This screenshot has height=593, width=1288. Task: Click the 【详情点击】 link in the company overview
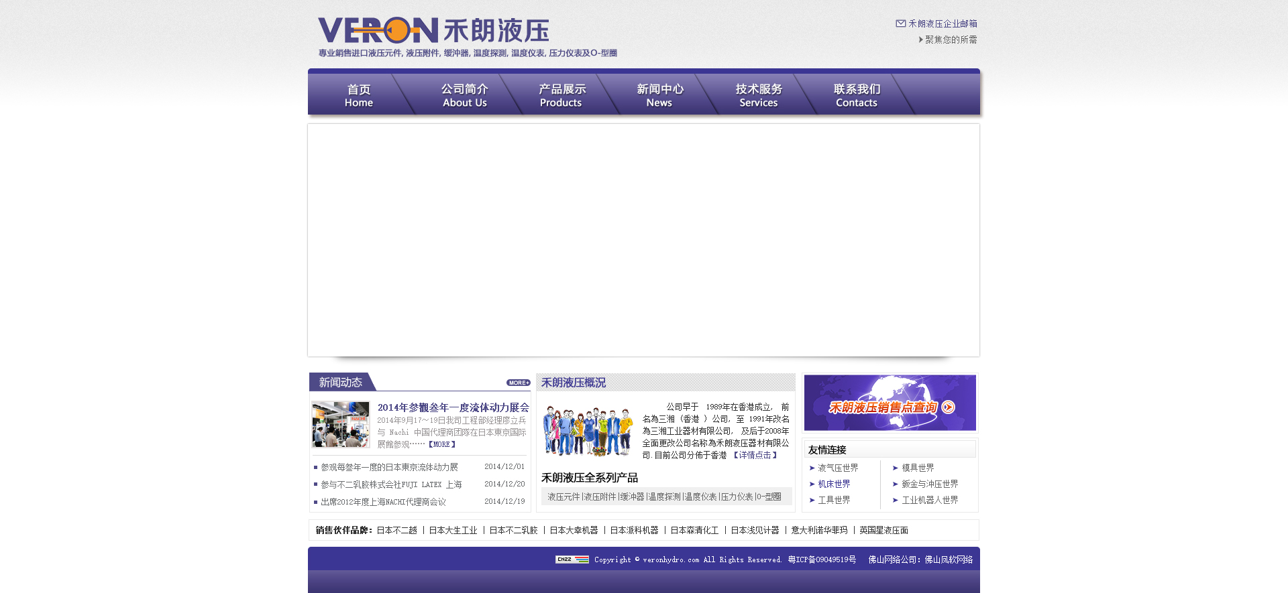(x=755, y=455)
